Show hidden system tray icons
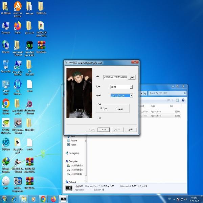Image resolution: width=203 pixels, height=203 pixels. click(174, 199)
